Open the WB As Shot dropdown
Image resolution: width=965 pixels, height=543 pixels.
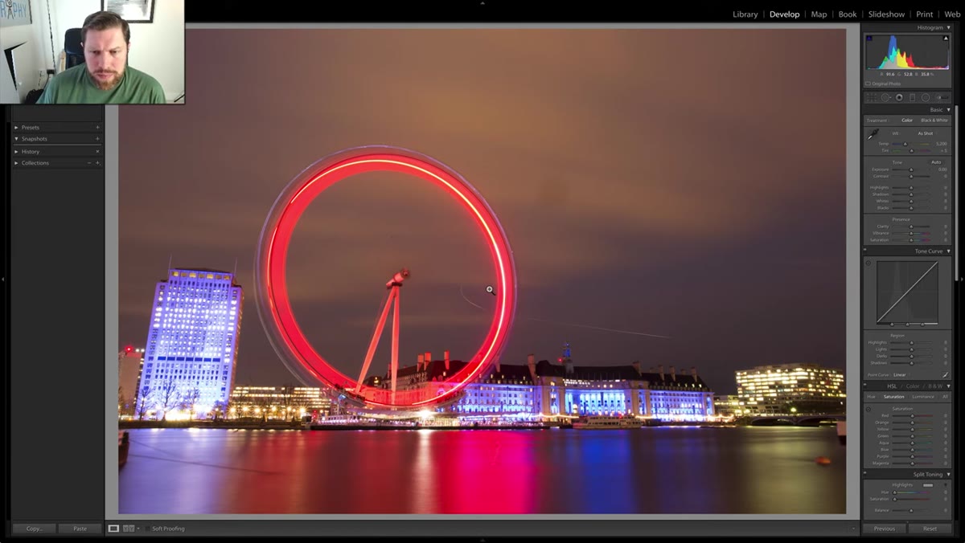pyautogui.click(x=926, y=133)
